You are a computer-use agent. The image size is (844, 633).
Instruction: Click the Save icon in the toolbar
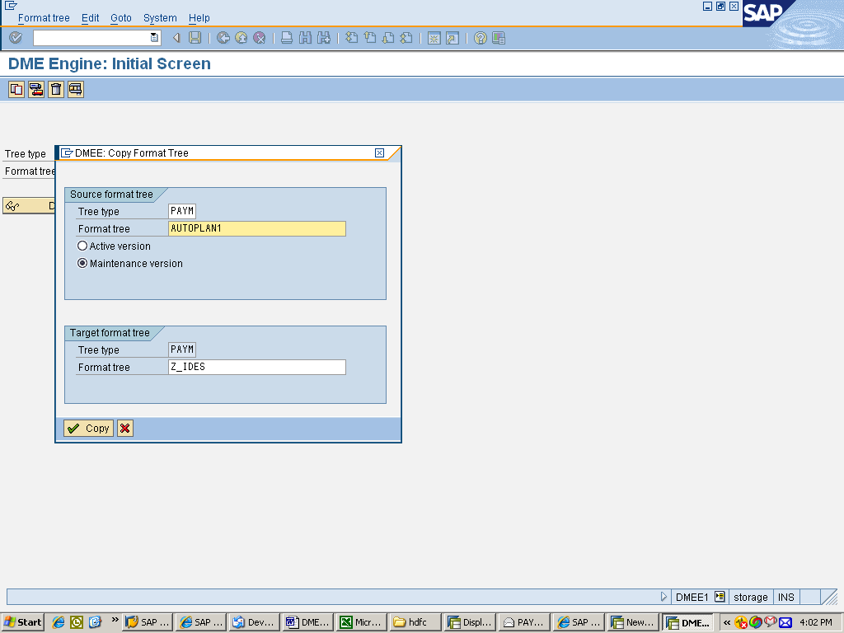click(194, 37)
